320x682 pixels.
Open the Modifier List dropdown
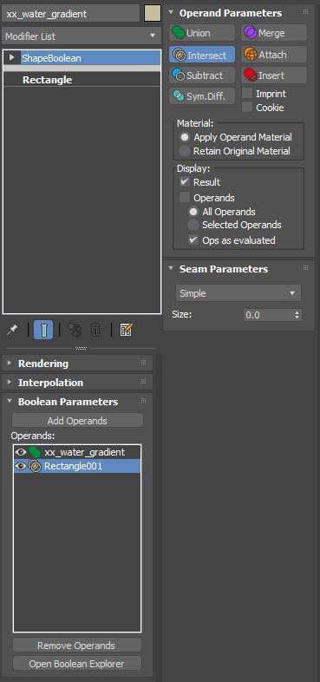pyautogui.click(x=81, y=36)
